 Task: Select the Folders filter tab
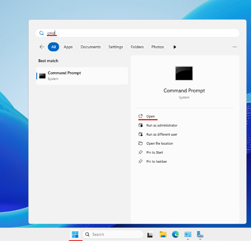click(137, 47)
